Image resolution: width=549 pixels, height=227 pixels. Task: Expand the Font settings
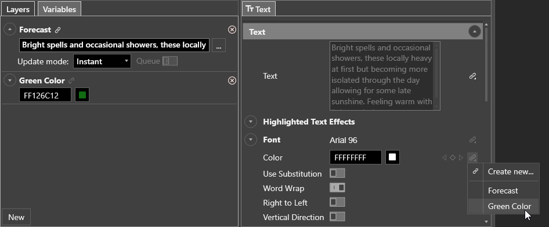point(251,140)
